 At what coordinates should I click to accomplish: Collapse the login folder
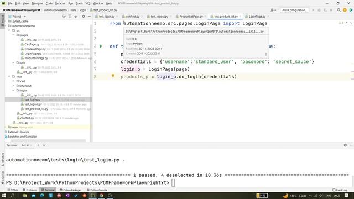pos(13,90)
